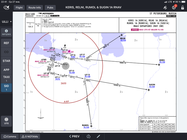Tap the SUGIN waypoint symbol
This screenshot has height=140, width=187.
[x=149, y=90]
